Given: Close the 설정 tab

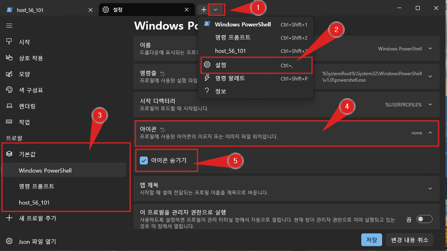Looking at the screenshot, I should click(186, 10).
